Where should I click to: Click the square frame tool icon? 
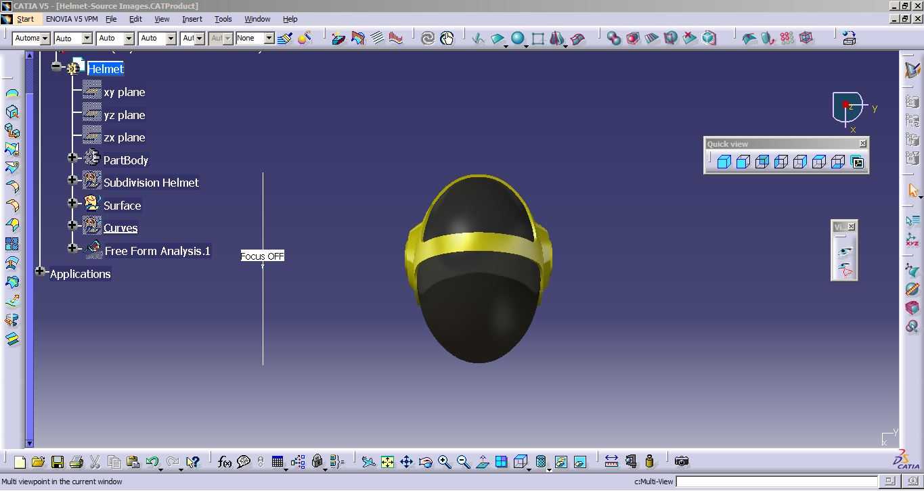(538, 39)
